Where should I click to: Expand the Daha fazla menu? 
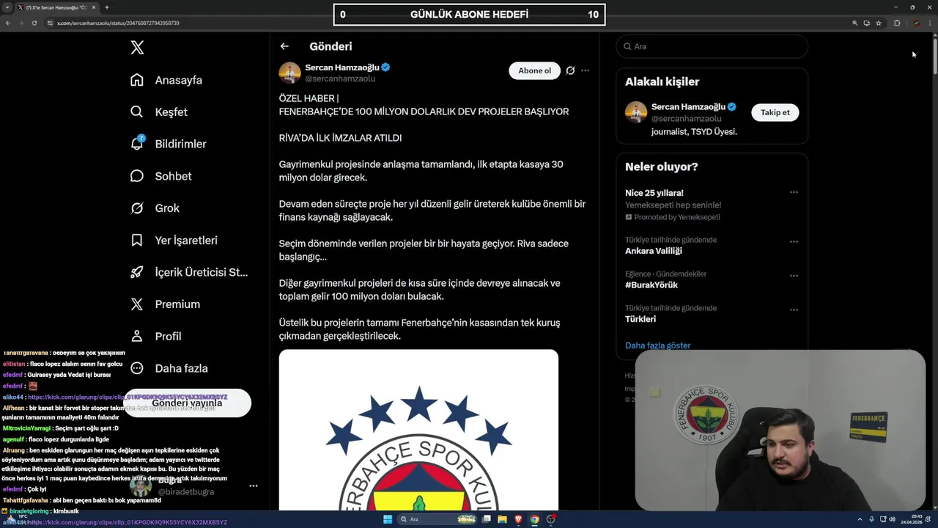pyautogui.click(x=169, y=368)
